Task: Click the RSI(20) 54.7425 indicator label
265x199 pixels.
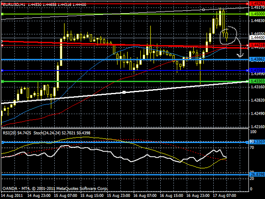Action: click(x=17, y=133)
